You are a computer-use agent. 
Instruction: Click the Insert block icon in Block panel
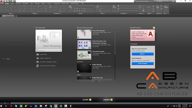[97, 7]
